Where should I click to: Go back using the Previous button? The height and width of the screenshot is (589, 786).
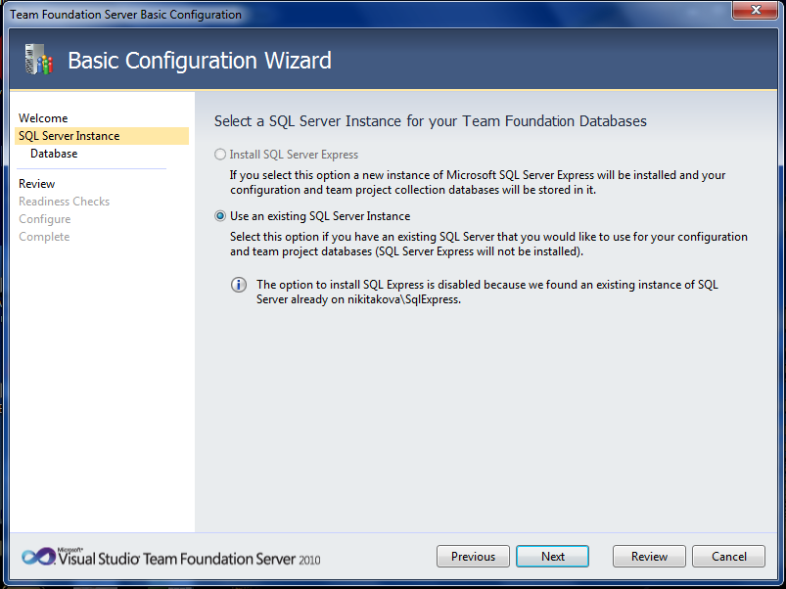coord(473,556)
